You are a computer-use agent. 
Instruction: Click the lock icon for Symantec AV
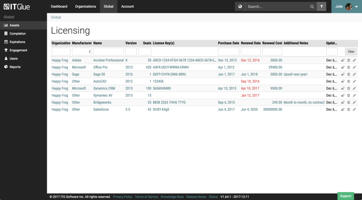(343, 96)
